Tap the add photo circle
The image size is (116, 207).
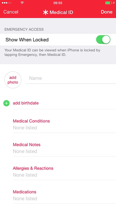coord(13,80)
